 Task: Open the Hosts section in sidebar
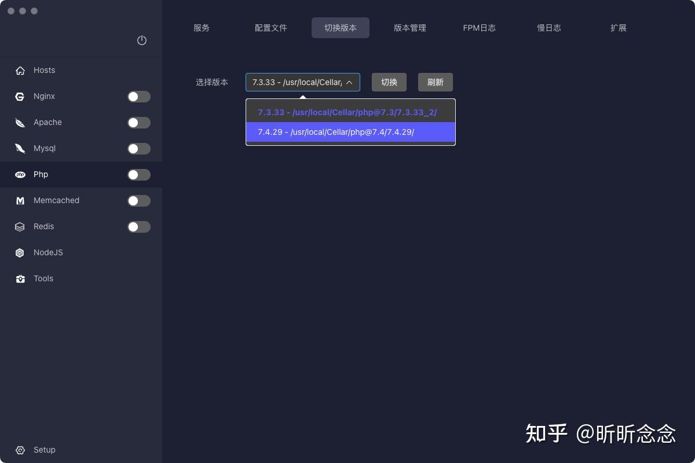pos(44,70)
